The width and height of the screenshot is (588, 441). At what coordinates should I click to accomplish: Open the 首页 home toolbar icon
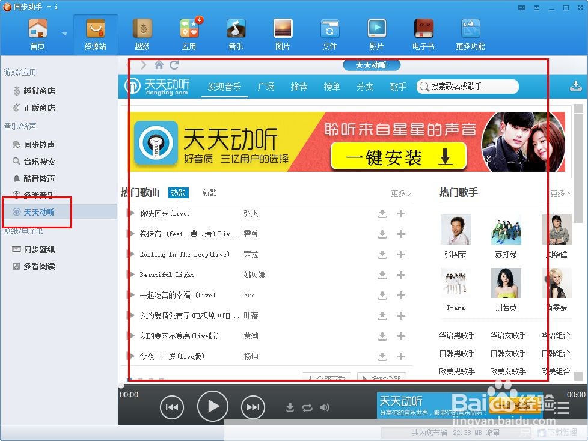click(x=37, y=34)
